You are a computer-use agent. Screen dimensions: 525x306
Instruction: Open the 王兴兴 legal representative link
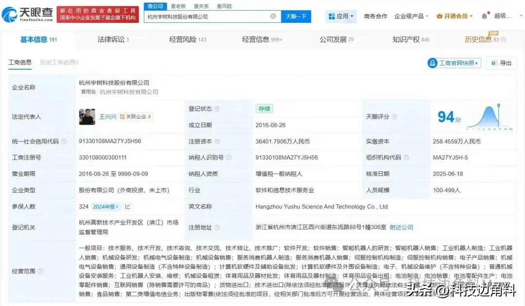click(x=107, y=117)
